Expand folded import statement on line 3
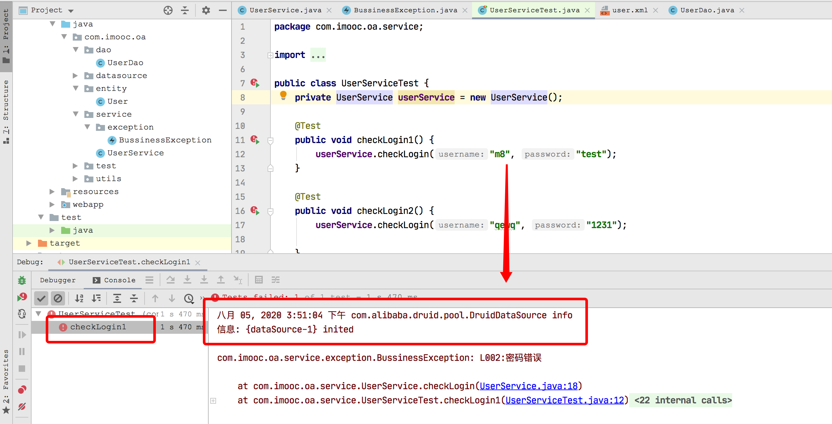Image resolution: width=832 pixels, height=424 pixels. (270, 55)
